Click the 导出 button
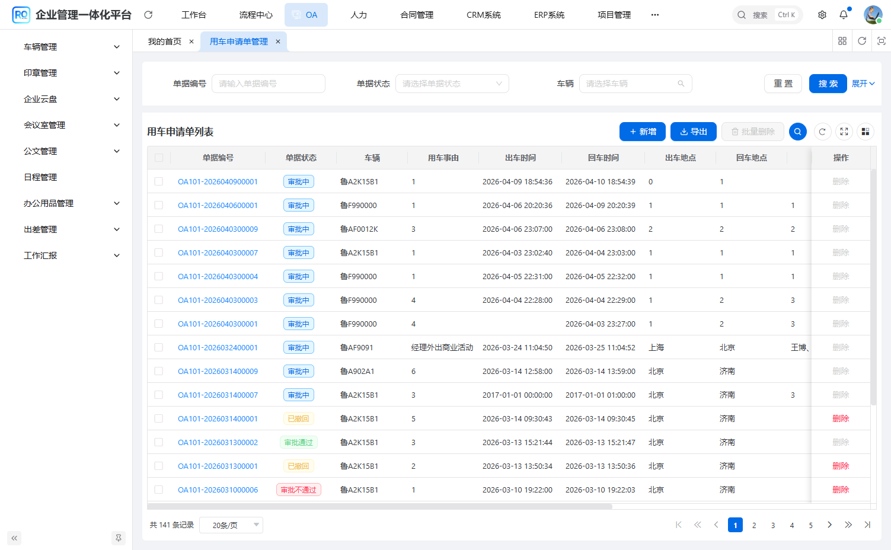The width and height of the screenshot is (891, 550). coord(694,132)
